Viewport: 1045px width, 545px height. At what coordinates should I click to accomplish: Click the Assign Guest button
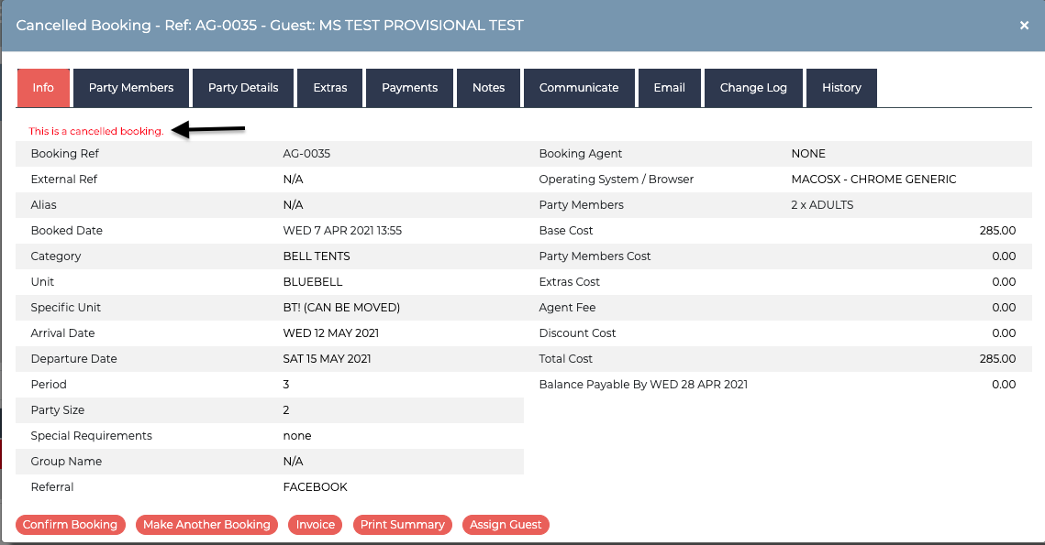[506, 524]
